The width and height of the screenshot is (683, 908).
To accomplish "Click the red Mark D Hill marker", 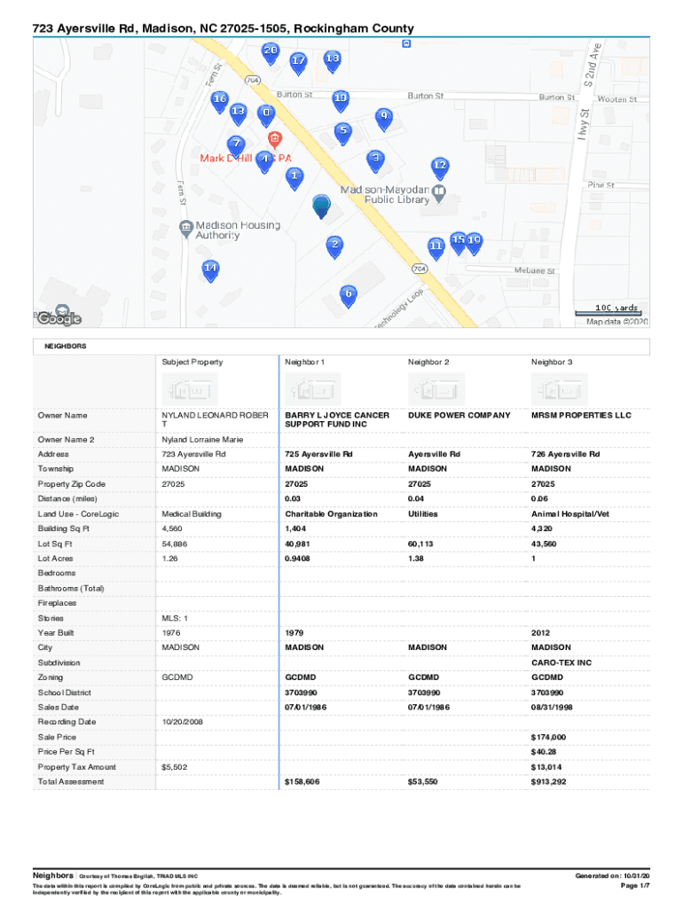I will click(275, 140).
